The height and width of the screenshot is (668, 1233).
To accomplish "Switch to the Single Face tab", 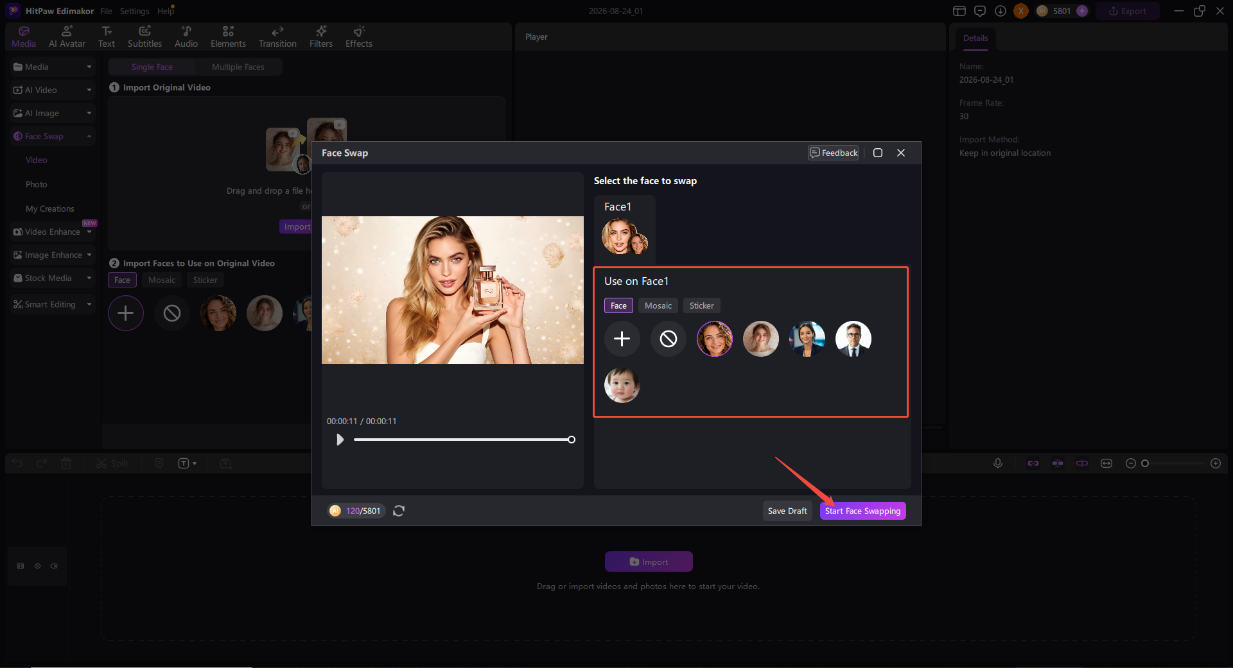I will (x=152, y=67).
